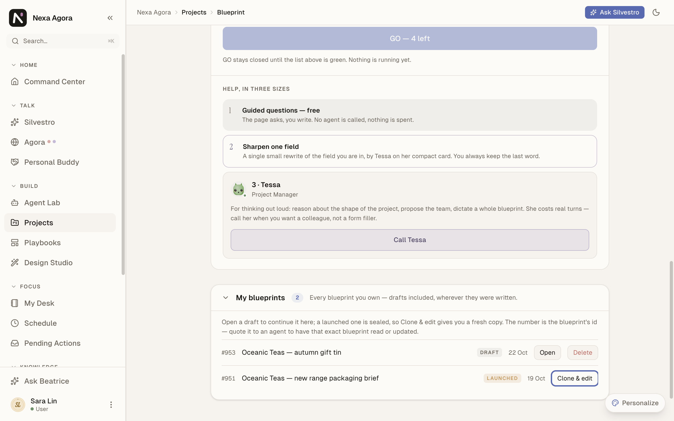The height and width of the screenshot is (421, 674).
Task: Click the LAUNCHED status tag
Action: pos(502,378)
